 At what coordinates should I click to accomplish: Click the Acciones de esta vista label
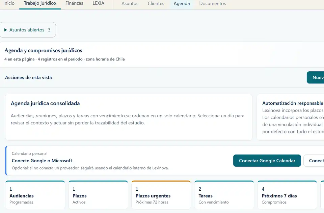tap(28, 78)
